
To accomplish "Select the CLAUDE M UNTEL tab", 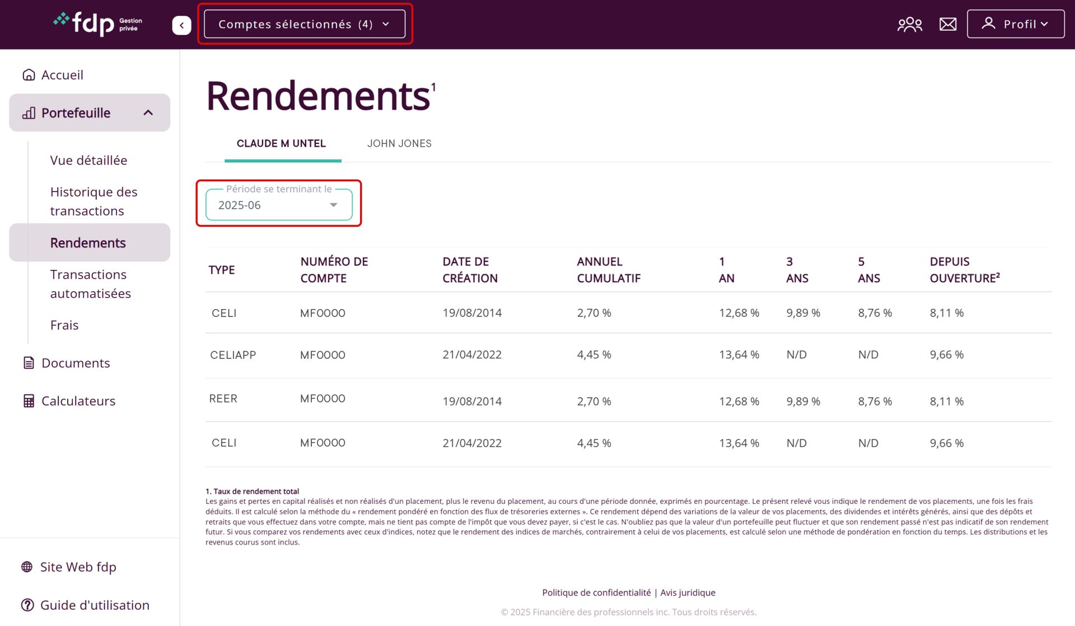I will pos(281,143).
